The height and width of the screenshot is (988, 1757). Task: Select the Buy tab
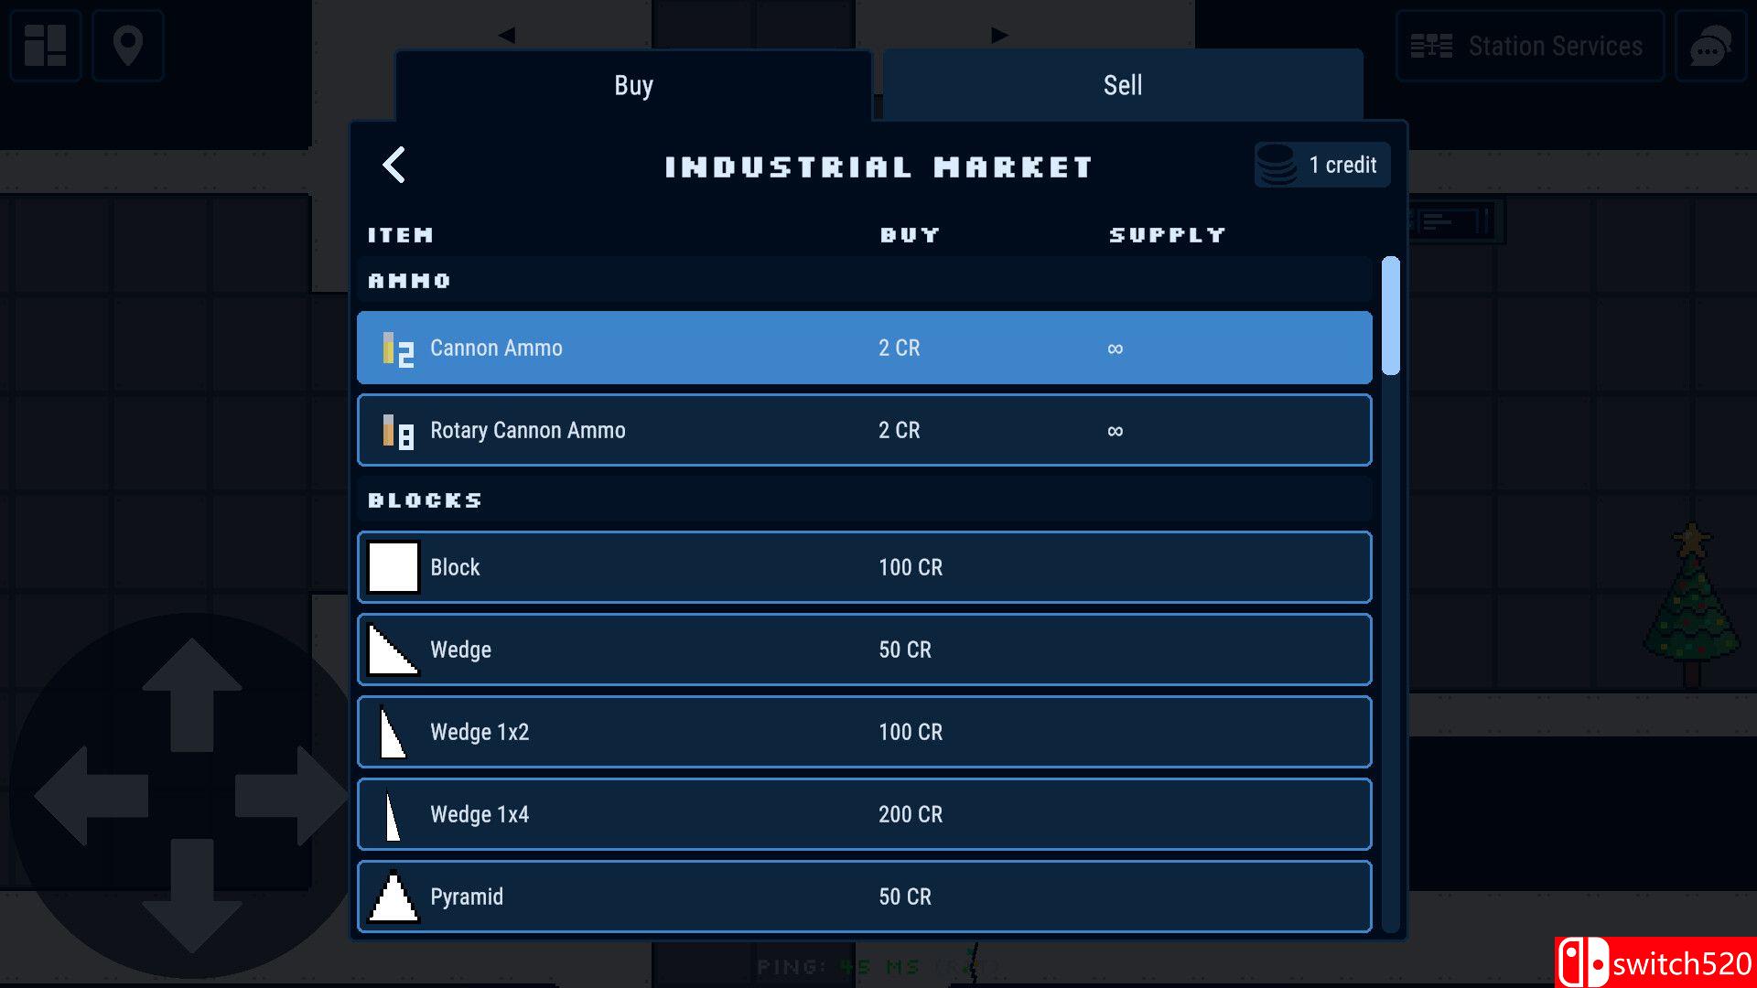coord(633,85)
